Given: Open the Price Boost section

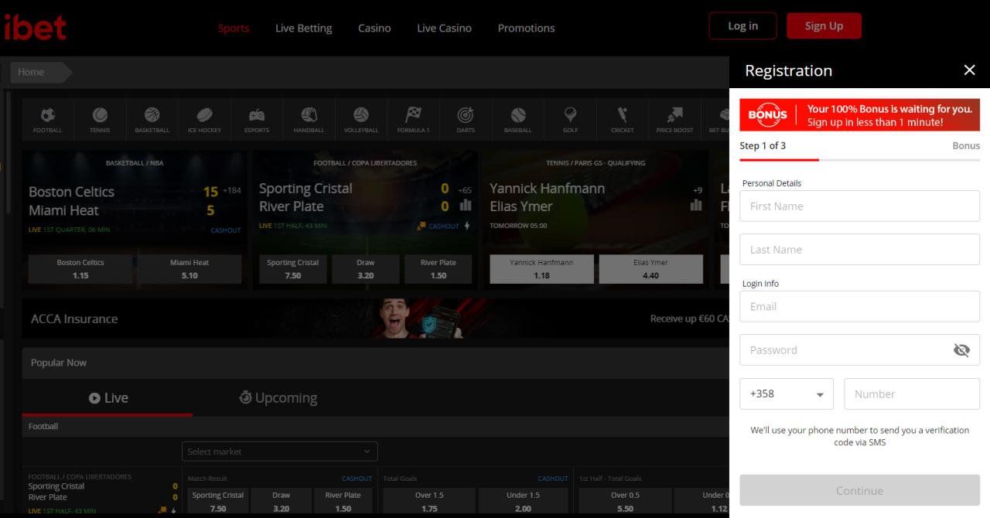Looking at the screenshot, I should coord(674,119).
